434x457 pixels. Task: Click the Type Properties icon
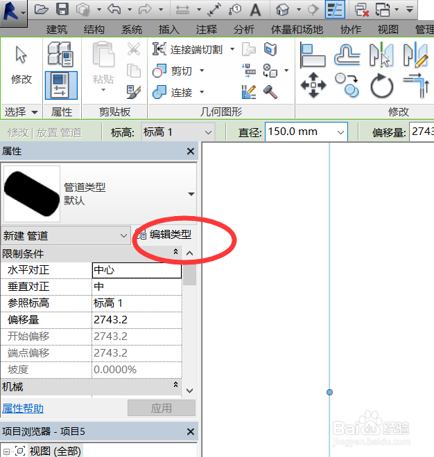[x=61, y=54]
